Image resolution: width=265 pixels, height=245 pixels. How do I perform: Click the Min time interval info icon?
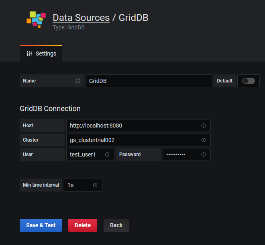tap(95, 185)
